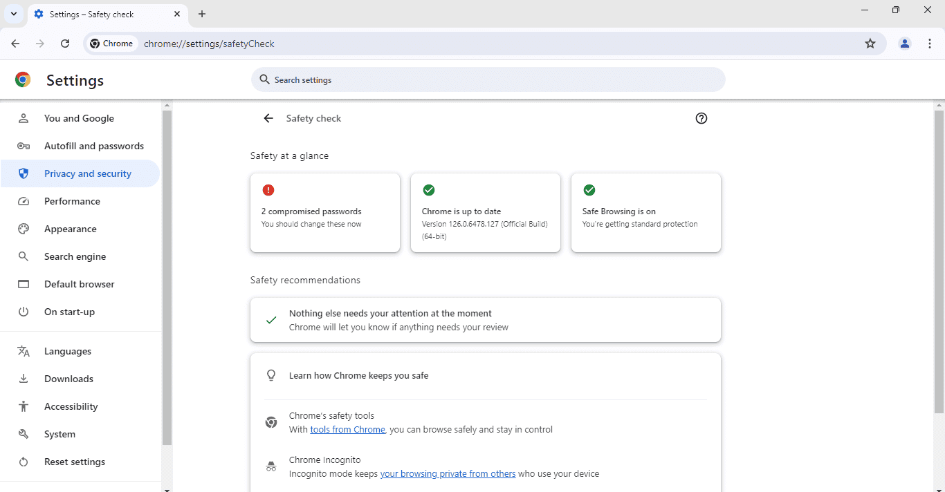Viewport: 945px width, 492px height.
Task: Click the Safety recommendations heading
Action: point(305,280)
